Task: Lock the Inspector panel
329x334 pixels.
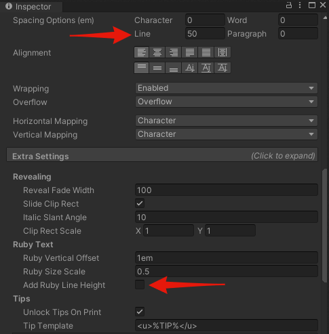Action: [289, 5]
